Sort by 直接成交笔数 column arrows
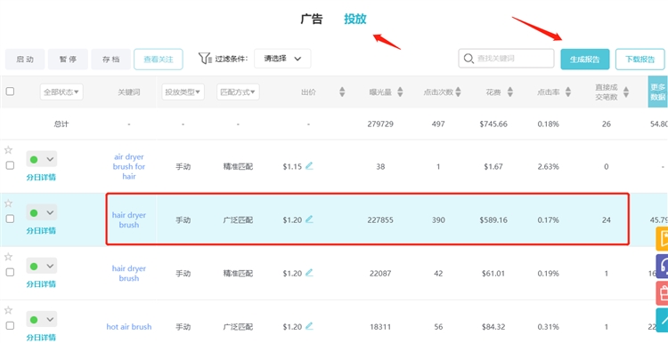Image resolution: width=668 pixels, height=343 pixels. coord(626,92)
